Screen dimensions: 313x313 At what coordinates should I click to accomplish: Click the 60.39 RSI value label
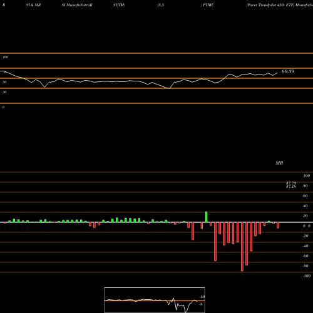click(288, 71)
